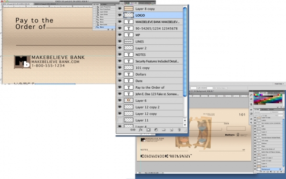This screenshot has height=179, width=286.
Task: Click the Layer 6 thumbnail
Action: point(129,100)
